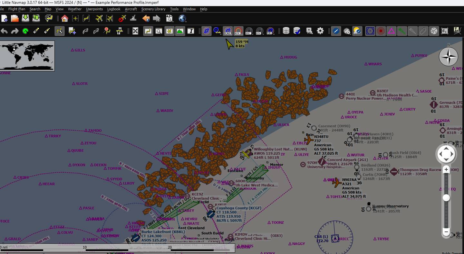Click the fit-all arrows icon
This screenshot has height=254, width=464.
[135, 31]
